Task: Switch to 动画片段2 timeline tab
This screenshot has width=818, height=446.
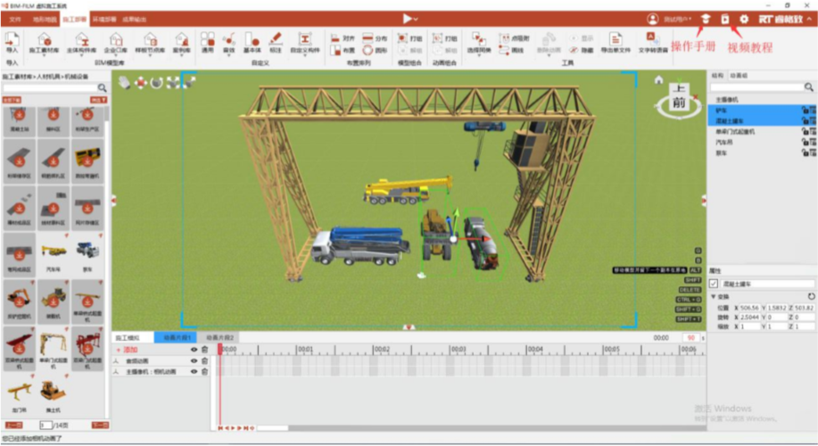Action: (x=219, y=338)
